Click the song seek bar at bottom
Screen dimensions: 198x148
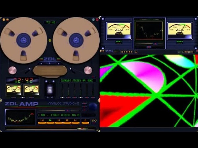[x=49, y=128]
